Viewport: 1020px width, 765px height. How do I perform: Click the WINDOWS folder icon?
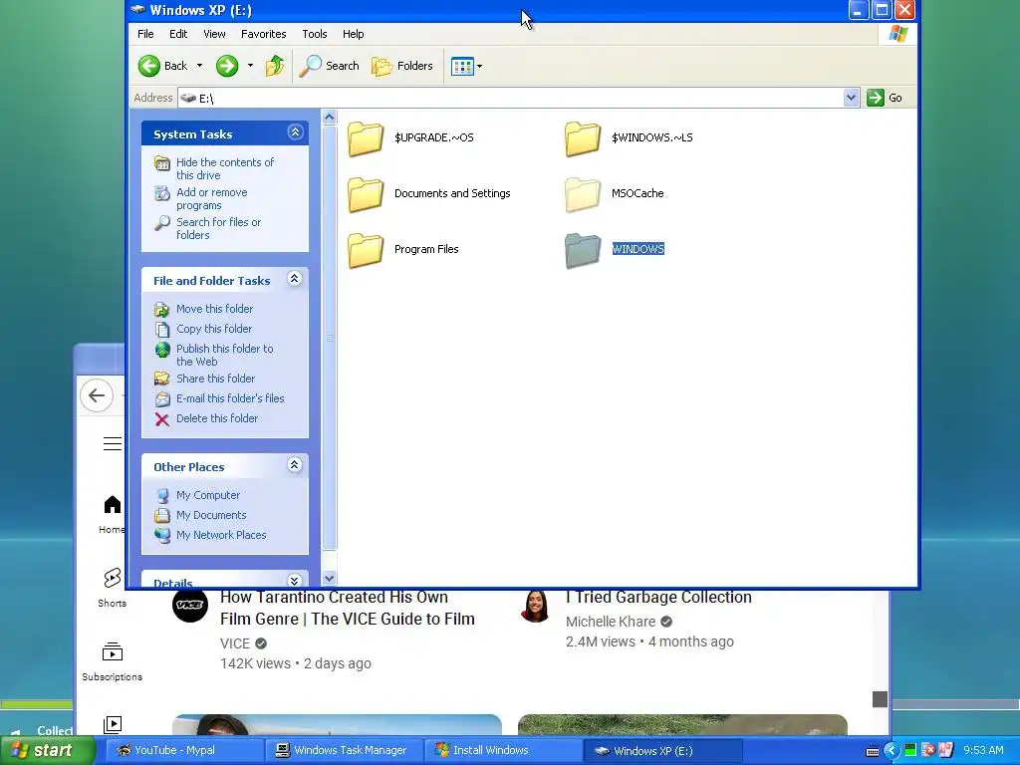point(582,250)
